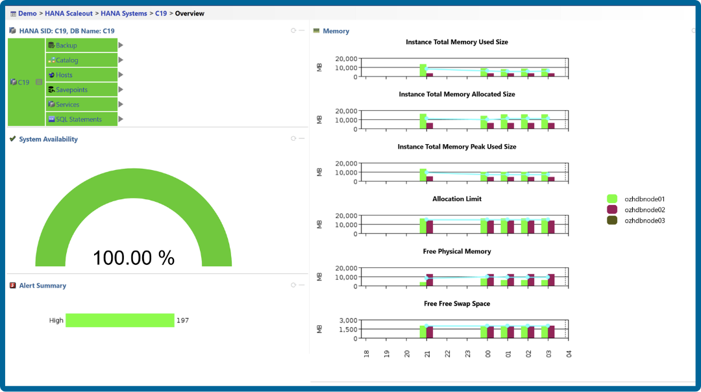The image size is (701, 392).
Task: Expand the Savepoints node arrow
Action: coord(121,90)
